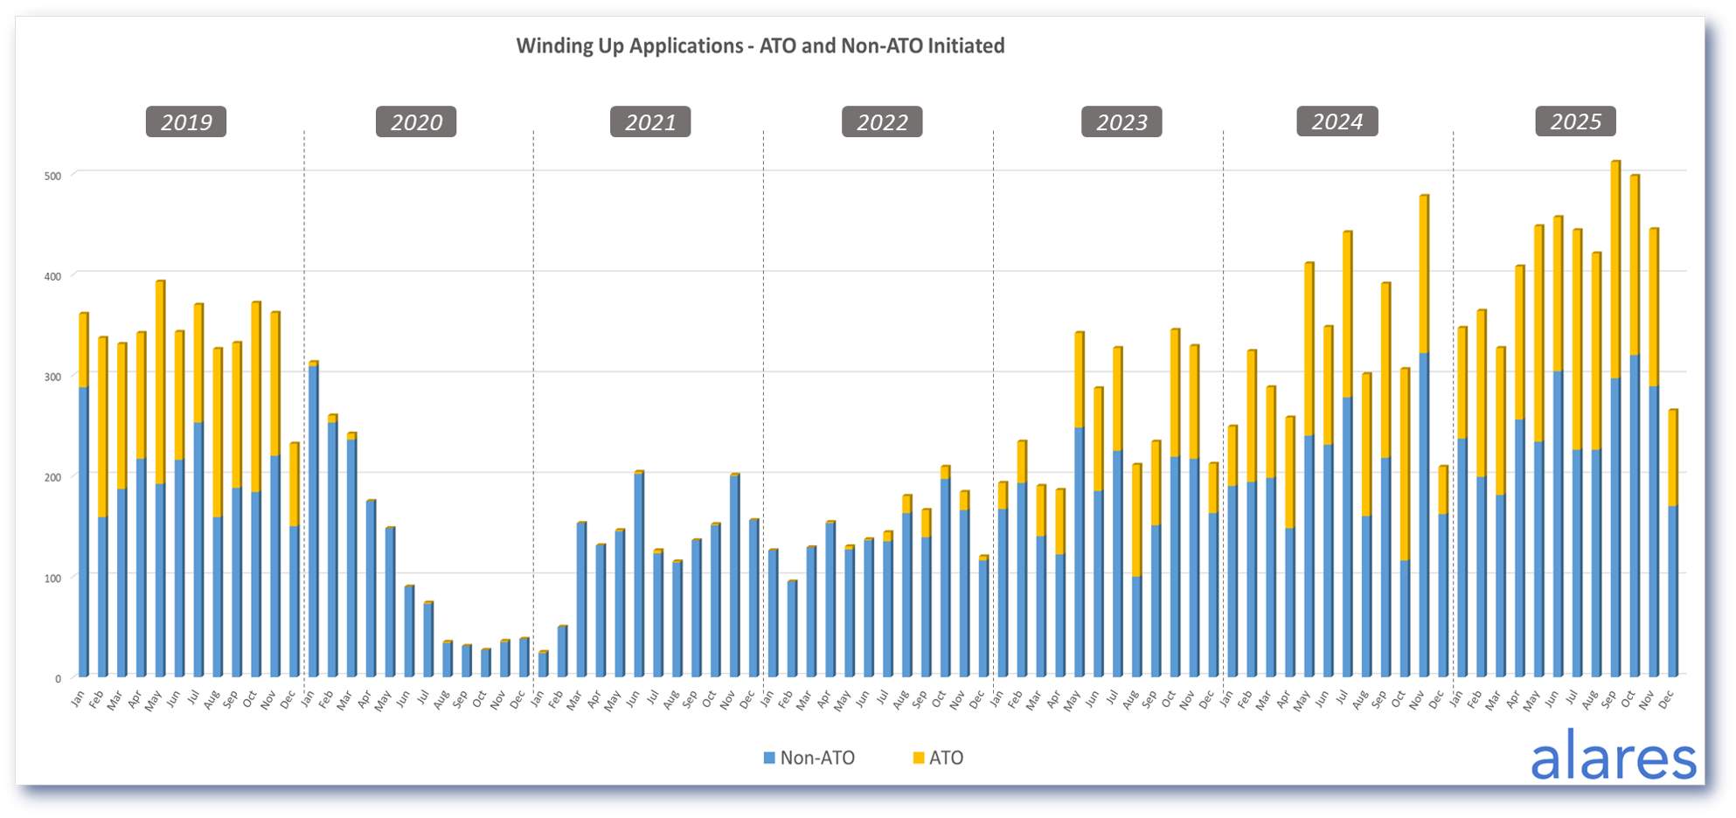The width and height of the screenshot is (1736, 818).
Task: Click the January 2019 bar's blue segment
Action: 84,531
